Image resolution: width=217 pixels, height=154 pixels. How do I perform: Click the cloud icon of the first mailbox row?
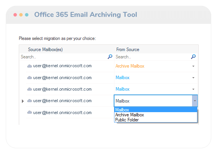(30, 66)
